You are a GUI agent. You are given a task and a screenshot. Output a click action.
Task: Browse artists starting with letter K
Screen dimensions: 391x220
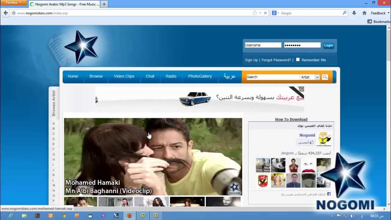[53, 175]
